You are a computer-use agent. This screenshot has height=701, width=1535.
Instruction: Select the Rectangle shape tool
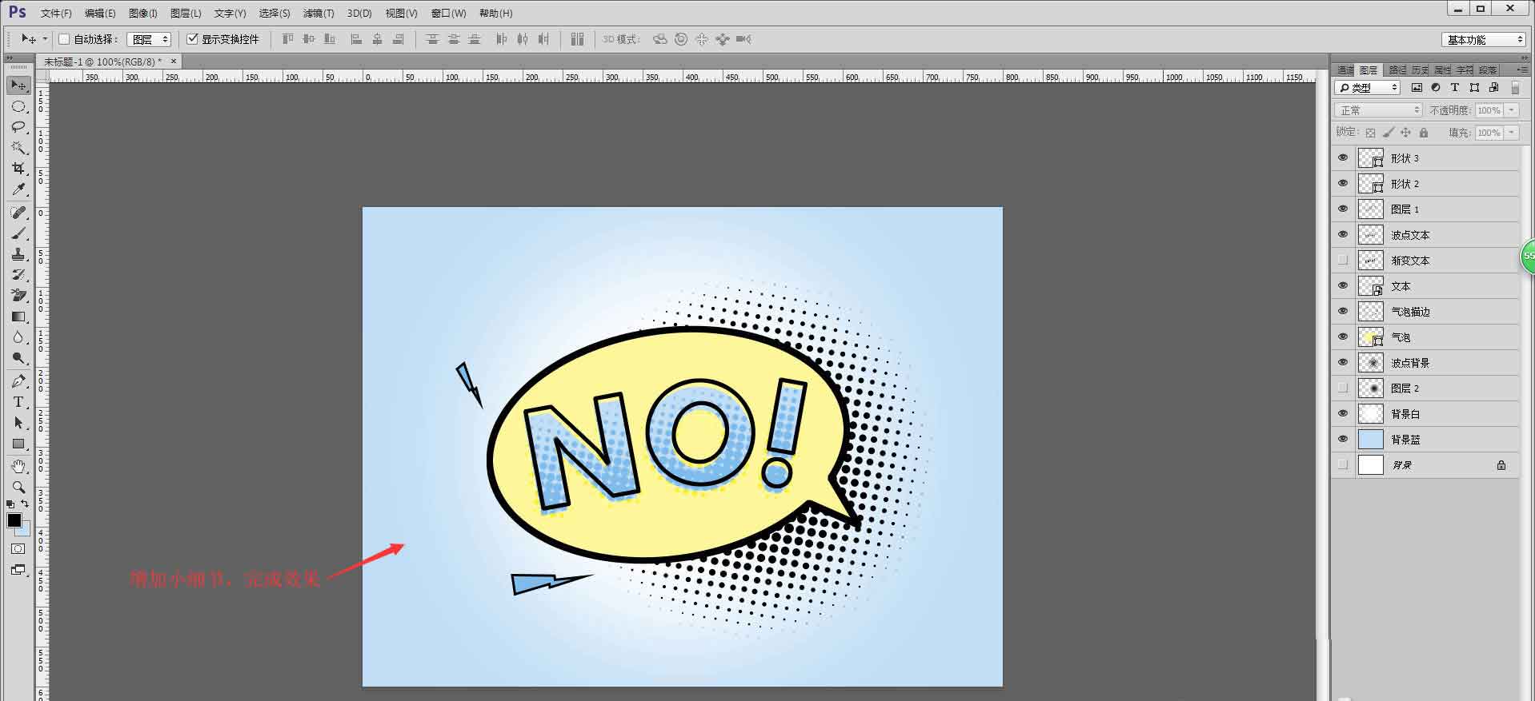(x=18, y=444)
